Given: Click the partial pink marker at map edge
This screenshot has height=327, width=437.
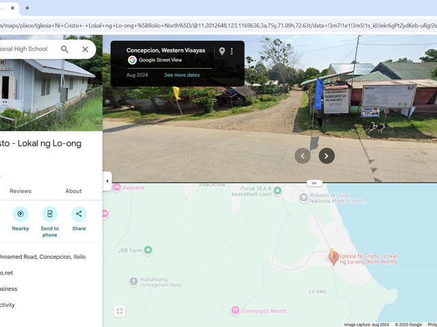Looking at the screenshot, I should point(105,214).
